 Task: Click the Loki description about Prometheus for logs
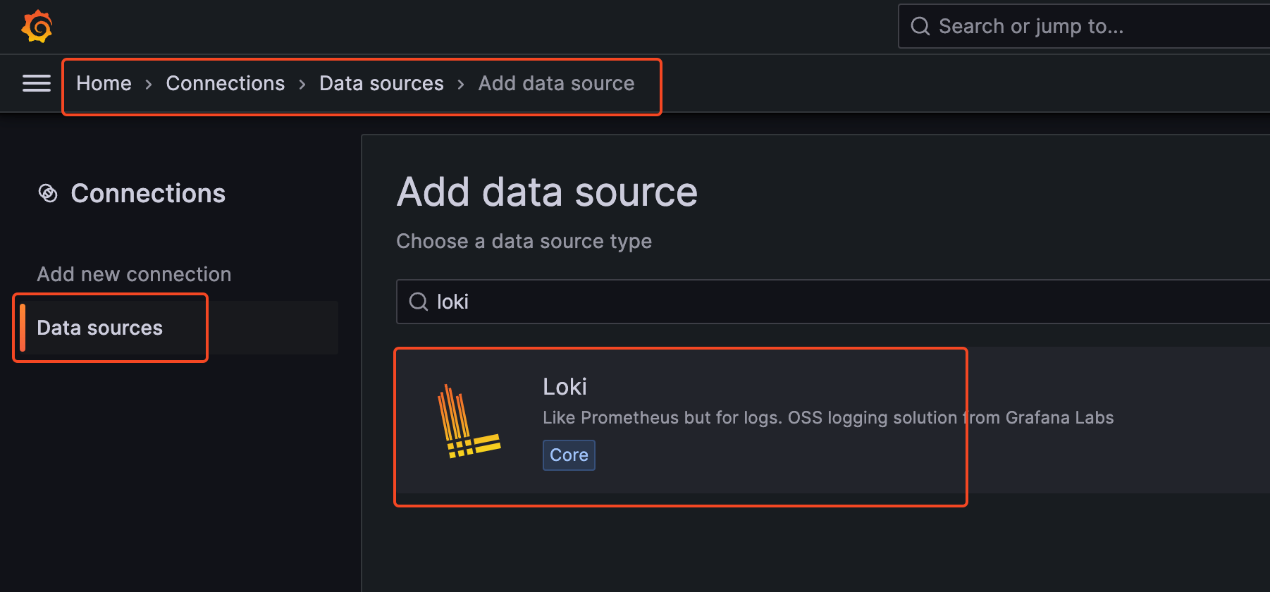click(x=828, y=417)
